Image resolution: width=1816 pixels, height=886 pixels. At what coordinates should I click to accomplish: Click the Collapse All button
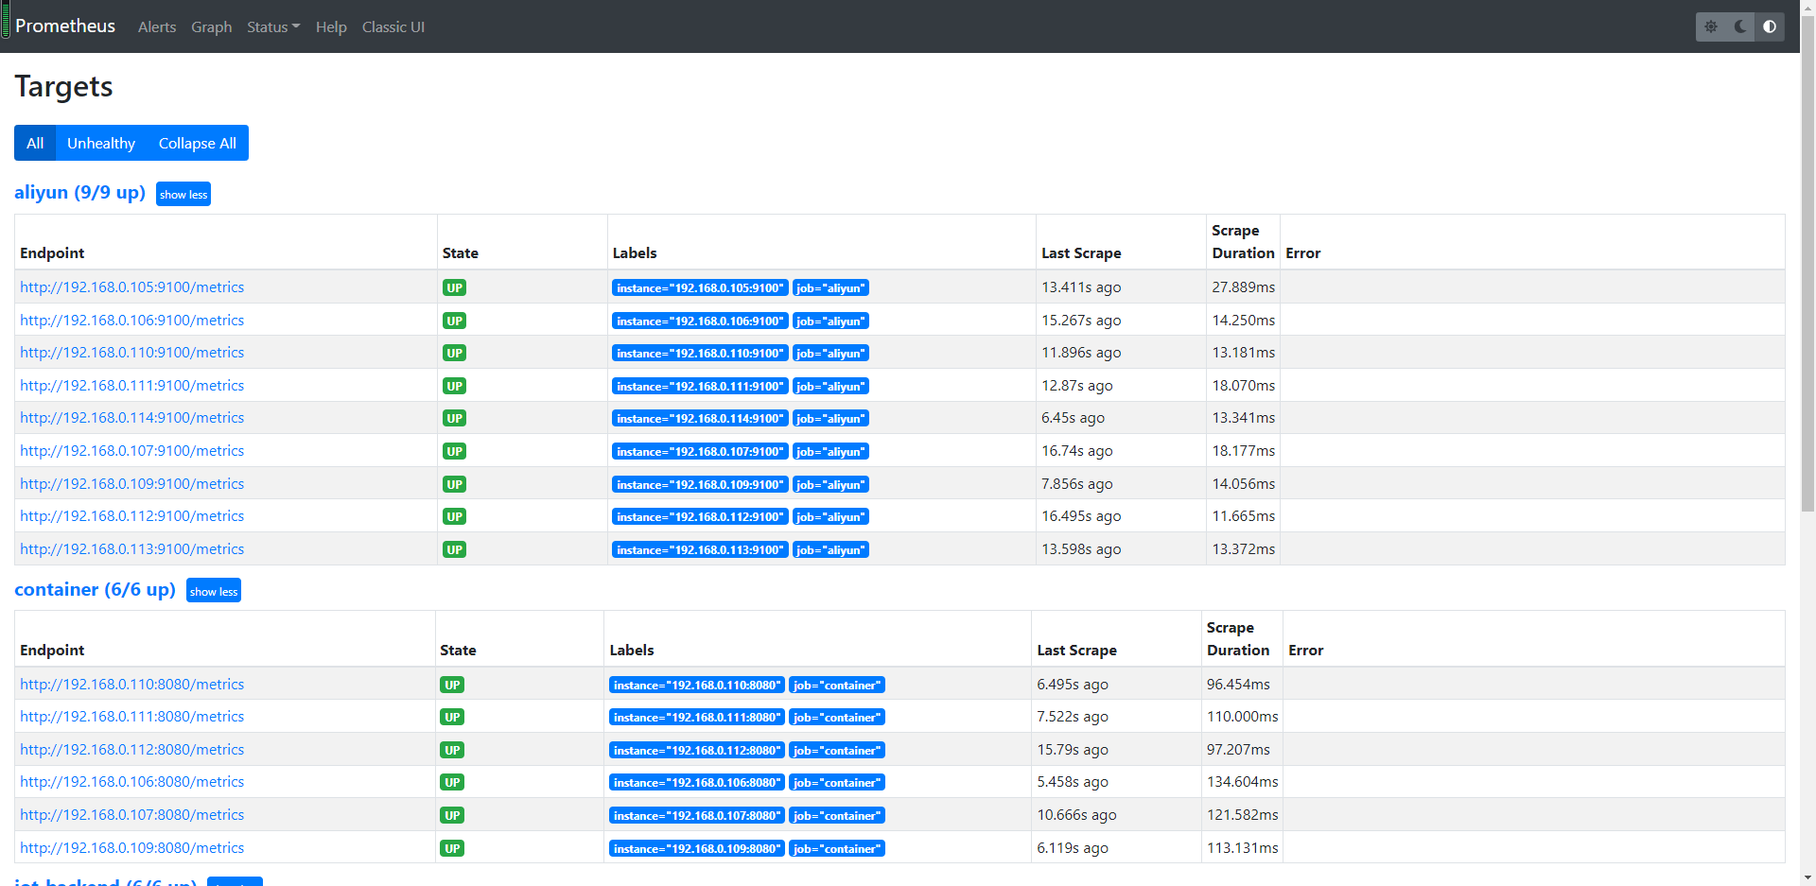[x=198, y=143]
